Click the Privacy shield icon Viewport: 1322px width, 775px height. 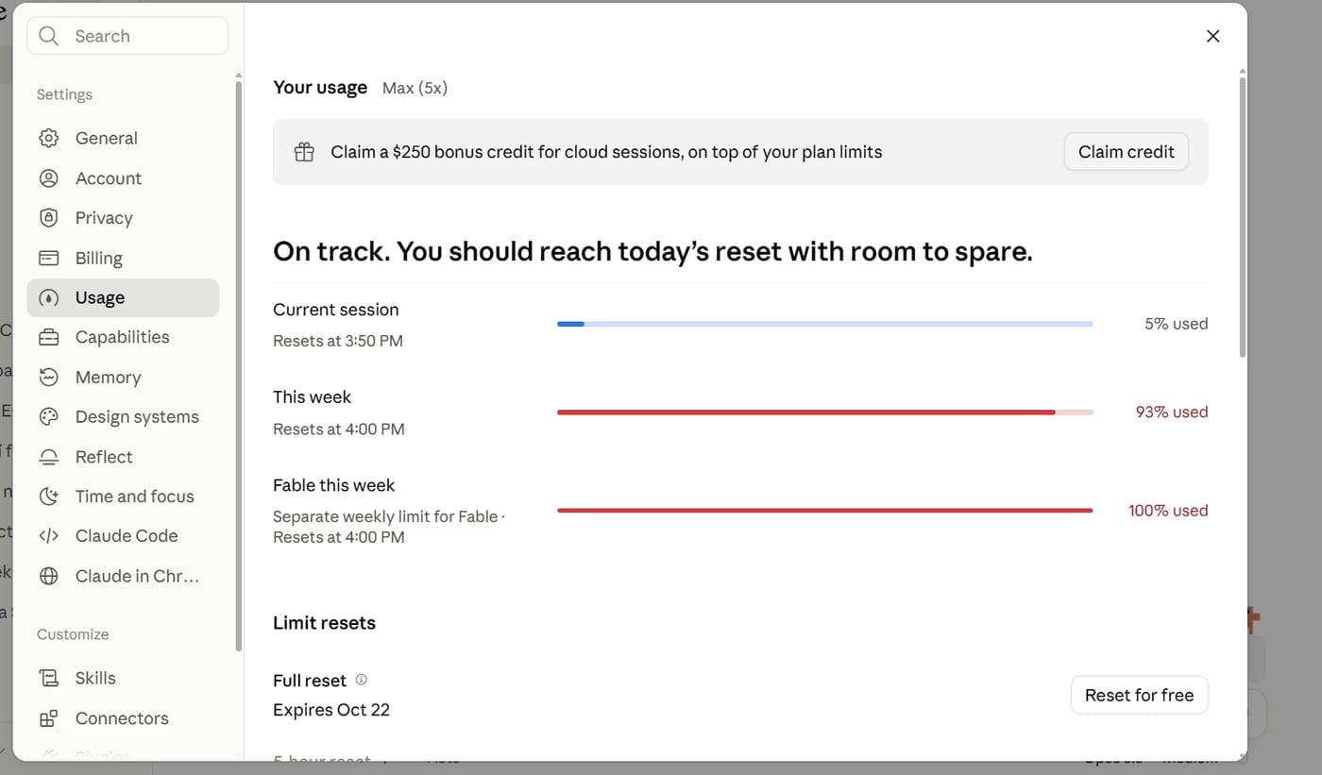(x=48, y=218)
